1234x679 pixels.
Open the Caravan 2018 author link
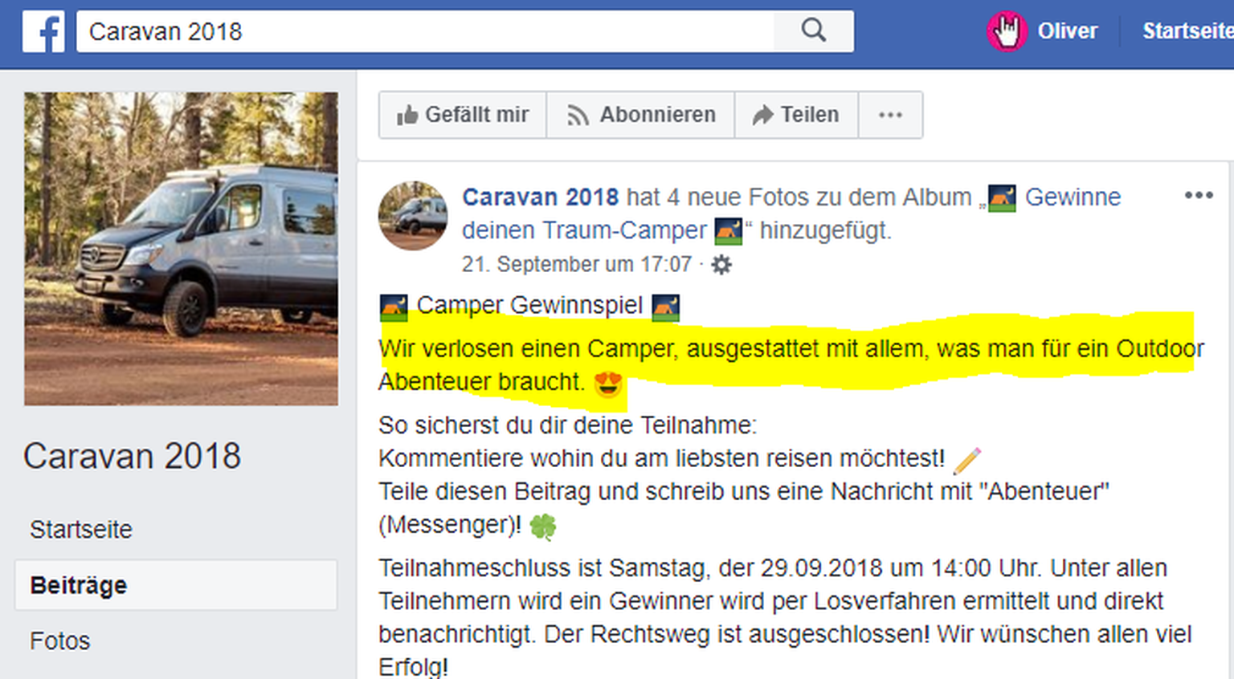click(540, 197)
